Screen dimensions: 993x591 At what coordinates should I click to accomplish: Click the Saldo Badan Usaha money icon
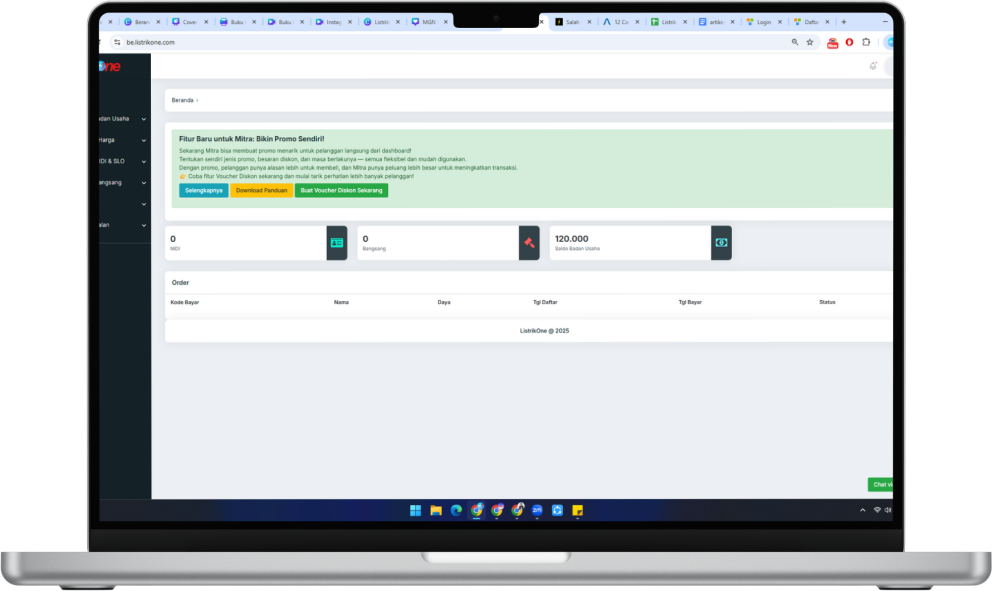(x=721, y=243)
